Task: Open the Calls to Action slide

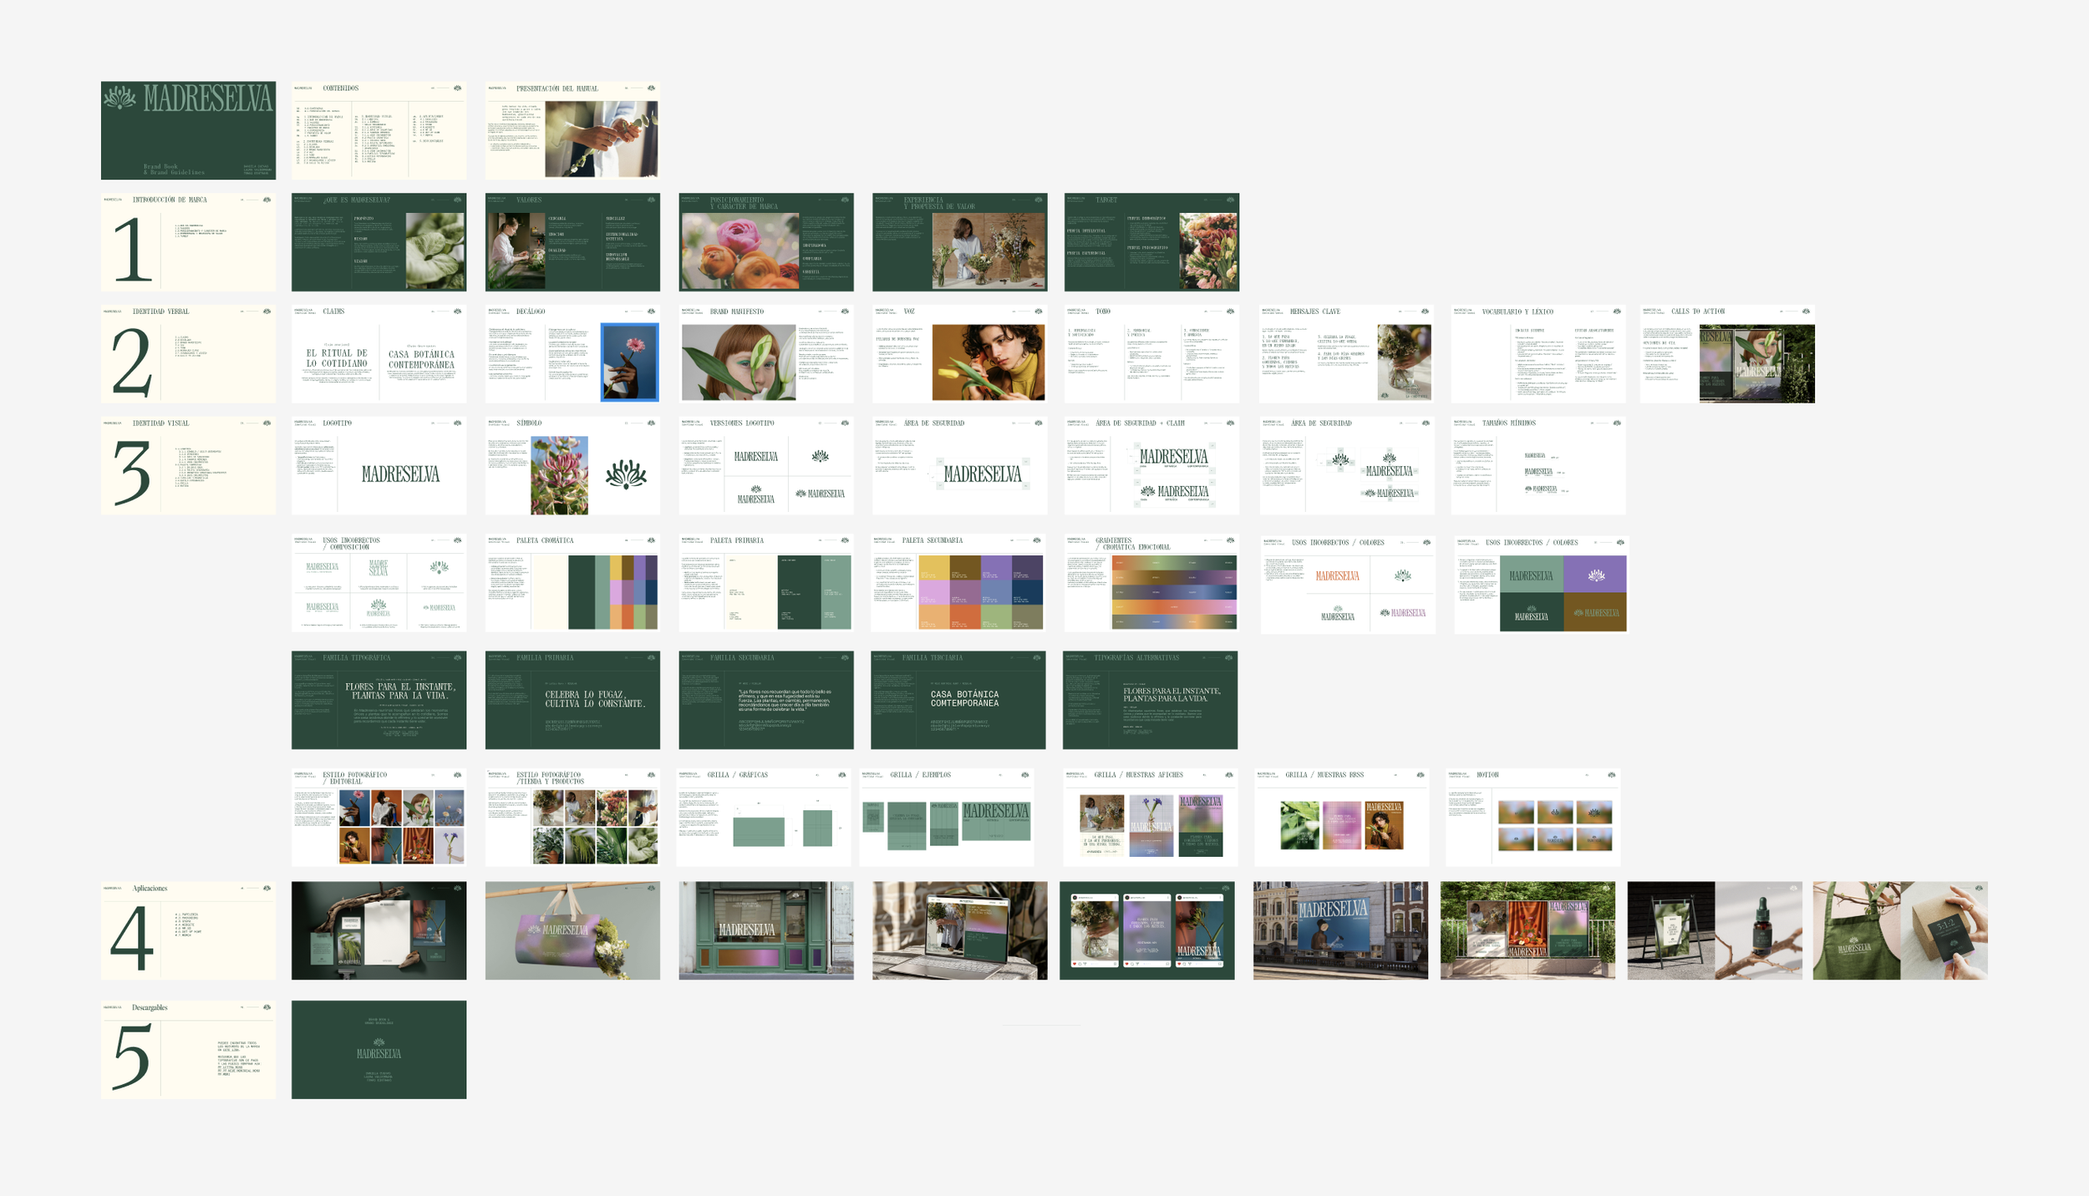Action: pos(1727,354)
